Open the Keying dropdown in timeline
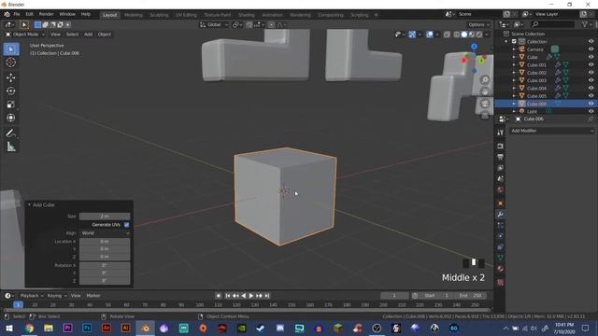This screenshot has width=598, height=336. (x=57, y=296)
